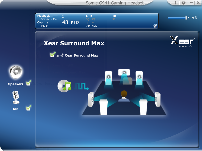Viewport: 202px width, 151px height.
Task: Click the EM status indicator
Action: pos(88,23)
